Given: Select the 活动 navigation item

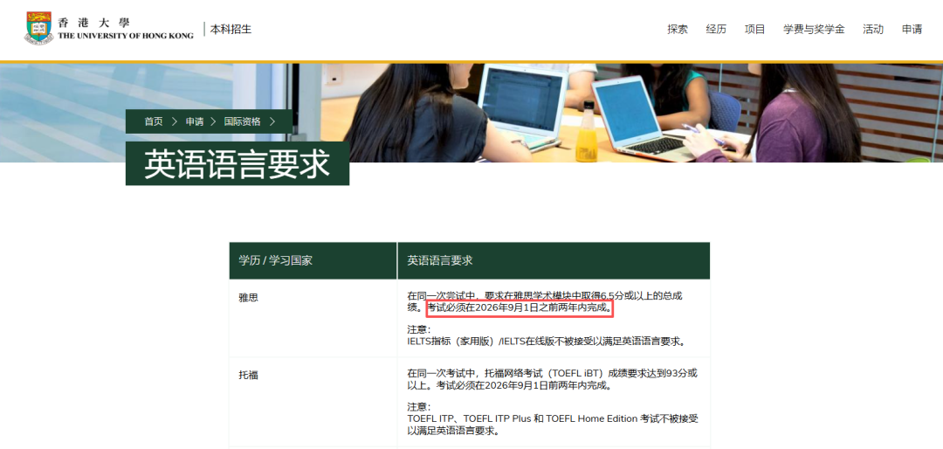Looking at the screenshot, I should (x=873, y=29).
